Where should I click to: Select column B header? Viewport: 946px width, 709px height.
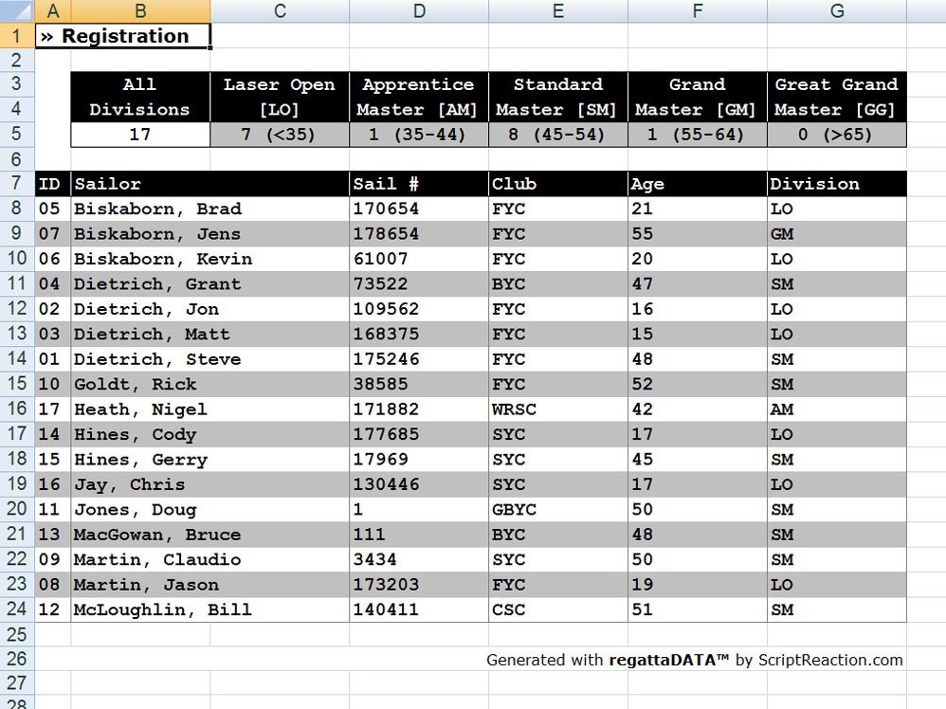pyautogui.click(x=140, y=10)
